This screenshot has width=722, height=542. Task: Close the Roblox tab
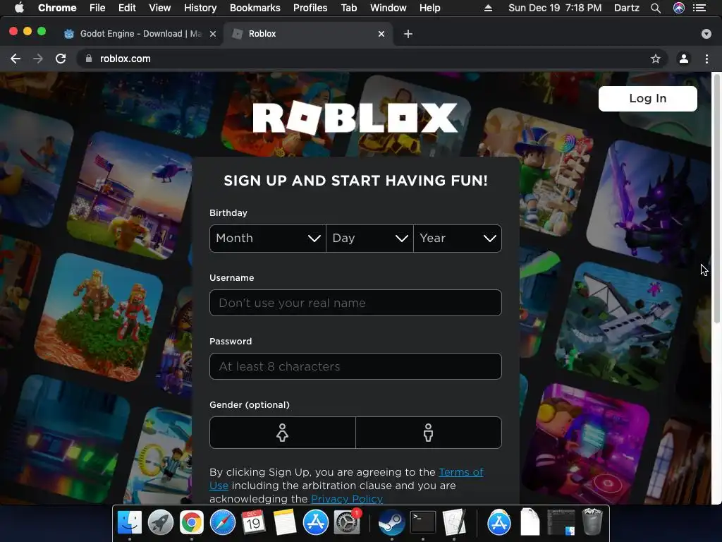(381, 34)
